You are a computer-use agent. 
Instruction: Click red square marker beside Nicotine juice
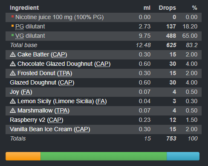point(12,17)
